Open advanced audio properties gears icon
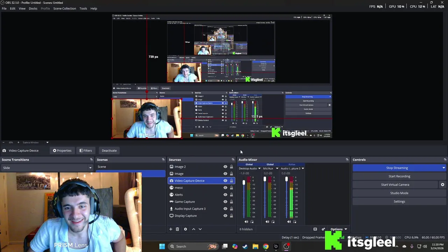Screen dimensions: 448x252 click(323, 229)
